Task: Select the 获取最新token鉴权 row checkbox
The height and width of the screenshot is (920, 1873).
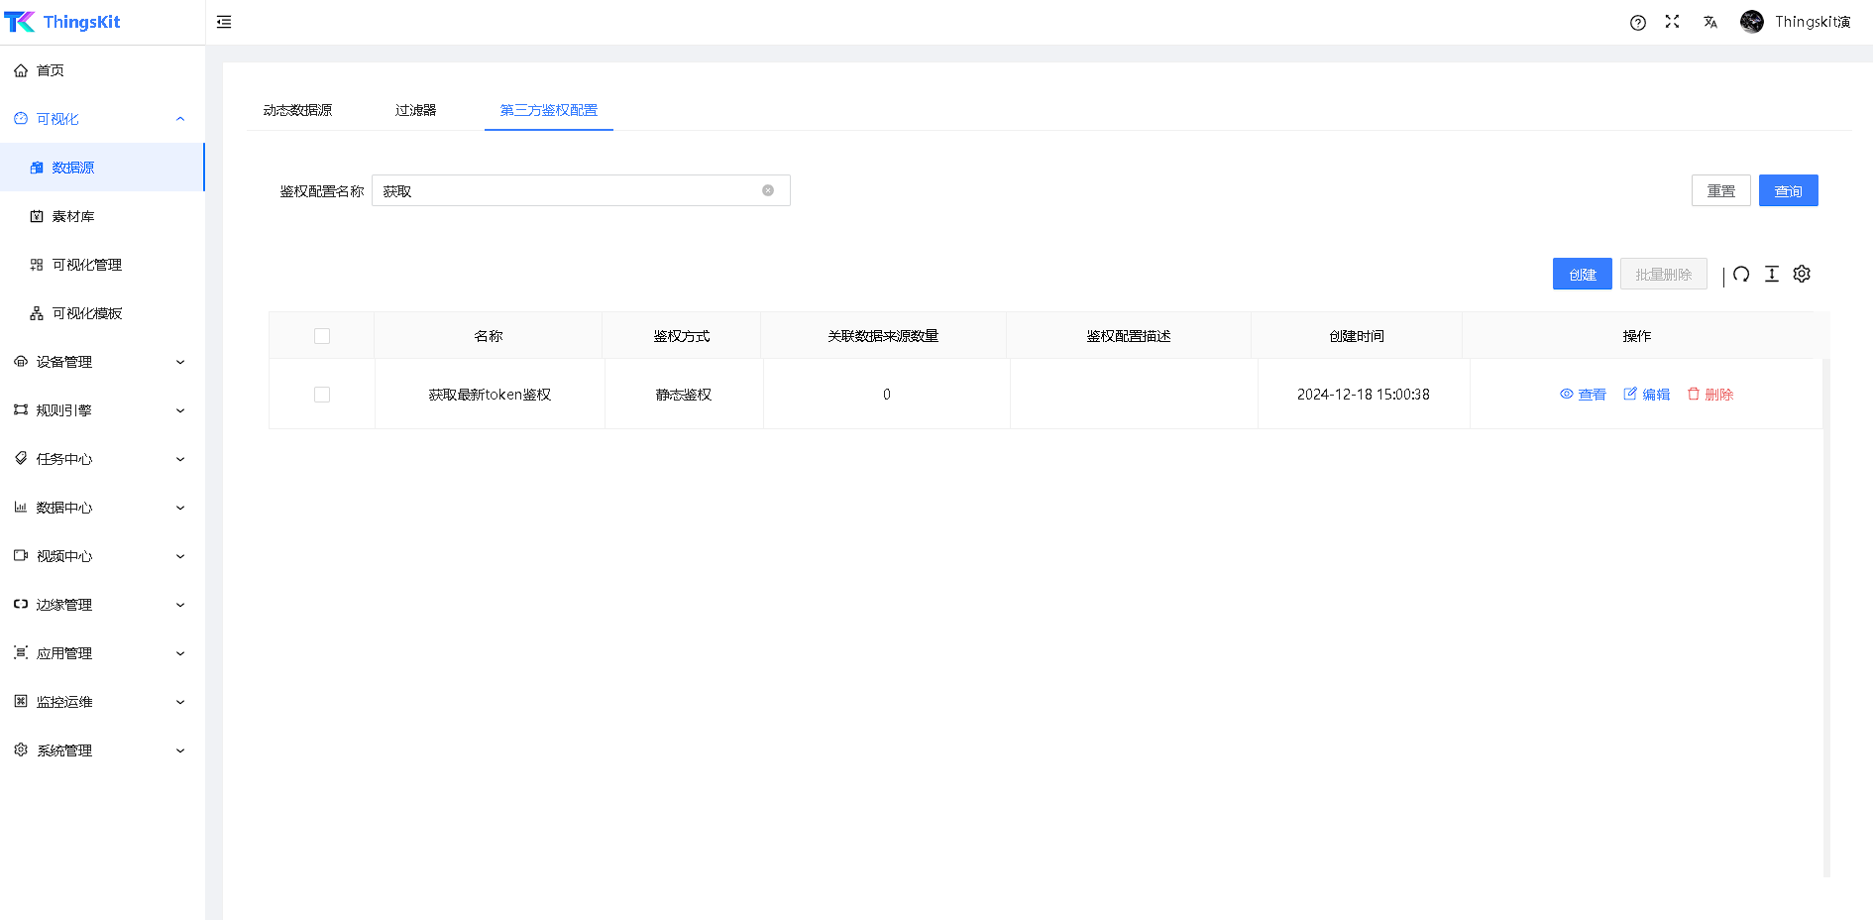Action: tap(322, 395)
